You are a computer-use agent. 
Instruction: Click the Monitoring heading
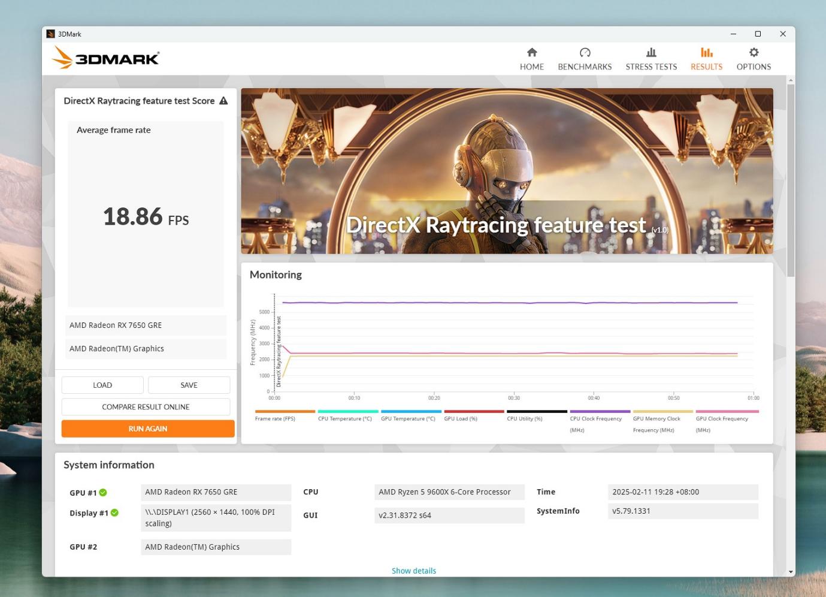point(276,275)
